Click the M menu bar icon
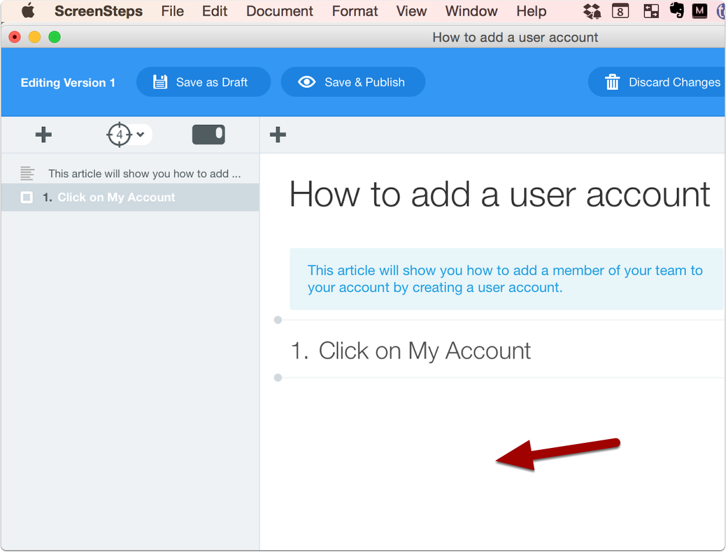Screen dimensions: 726x552 coord(699,11)
